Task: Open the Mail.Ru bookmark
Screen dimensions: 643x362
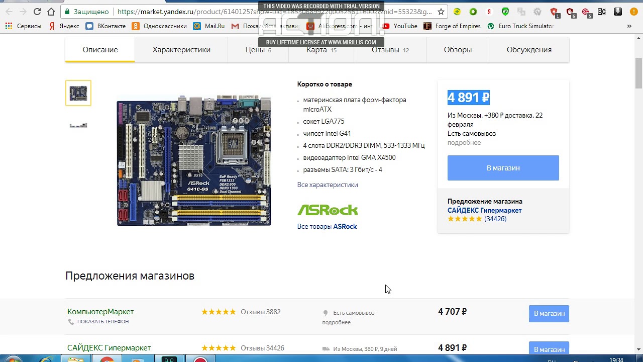Action: tap(209, 26)
